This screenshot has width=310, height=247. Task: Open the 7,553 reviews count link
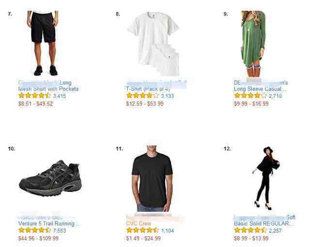point(60,231)
